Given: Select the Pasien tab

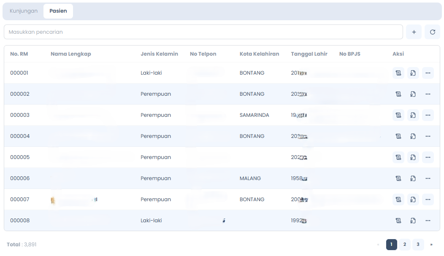Looking at the screenshot, I should (x=58, y=11).
